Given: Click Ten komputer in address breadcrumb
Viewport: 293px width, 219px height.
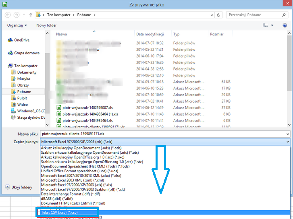Looking at the screenshot, I should pos(59,15).
